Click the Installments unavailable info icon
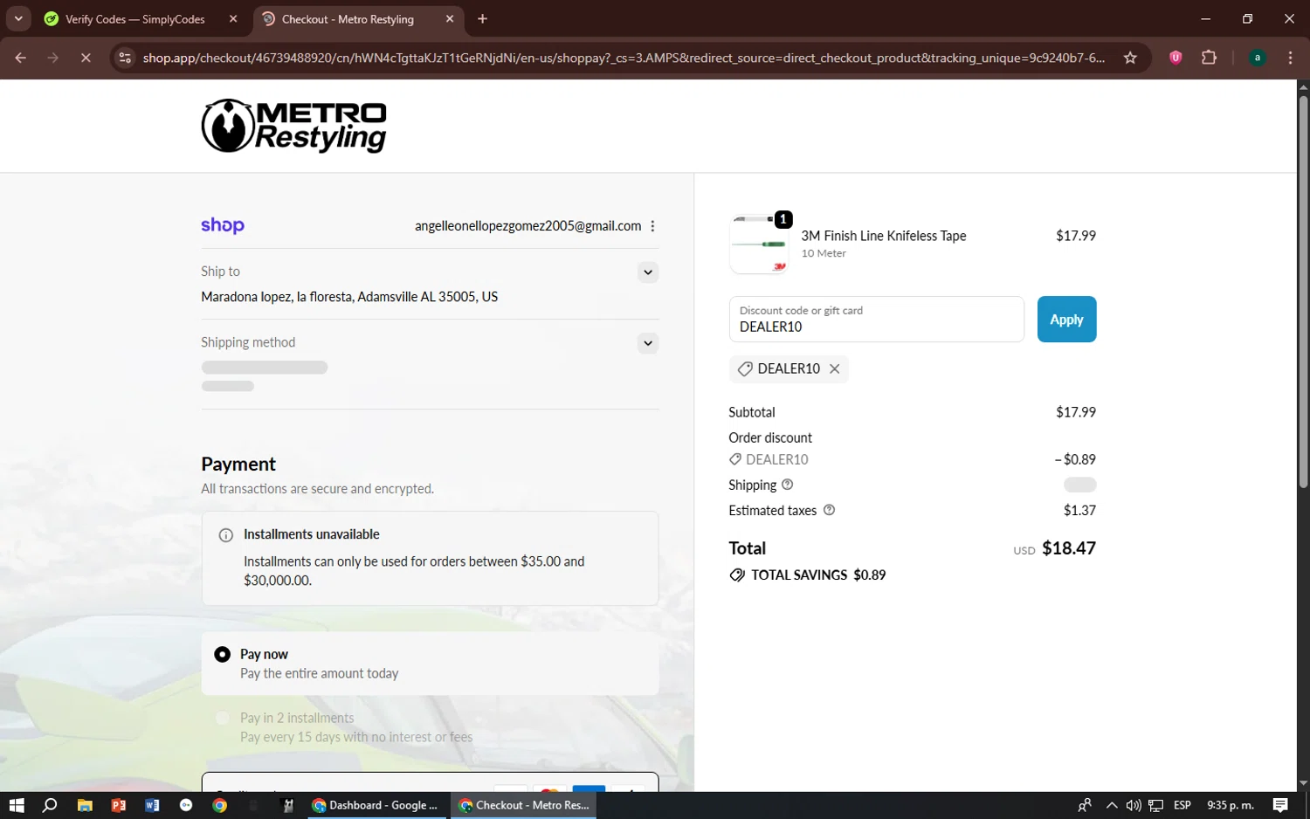This screenshot has height=819, width=1310. click(225, 535)
